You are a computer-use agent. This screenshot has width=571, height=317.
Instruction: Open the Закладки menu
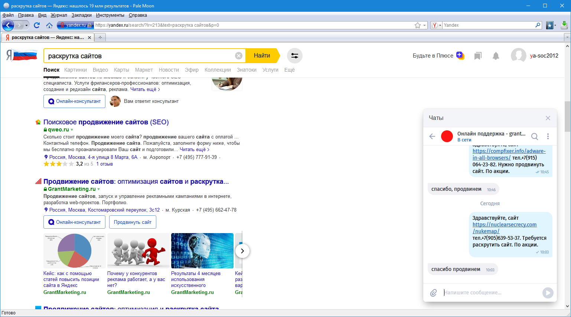pos(82,15)
